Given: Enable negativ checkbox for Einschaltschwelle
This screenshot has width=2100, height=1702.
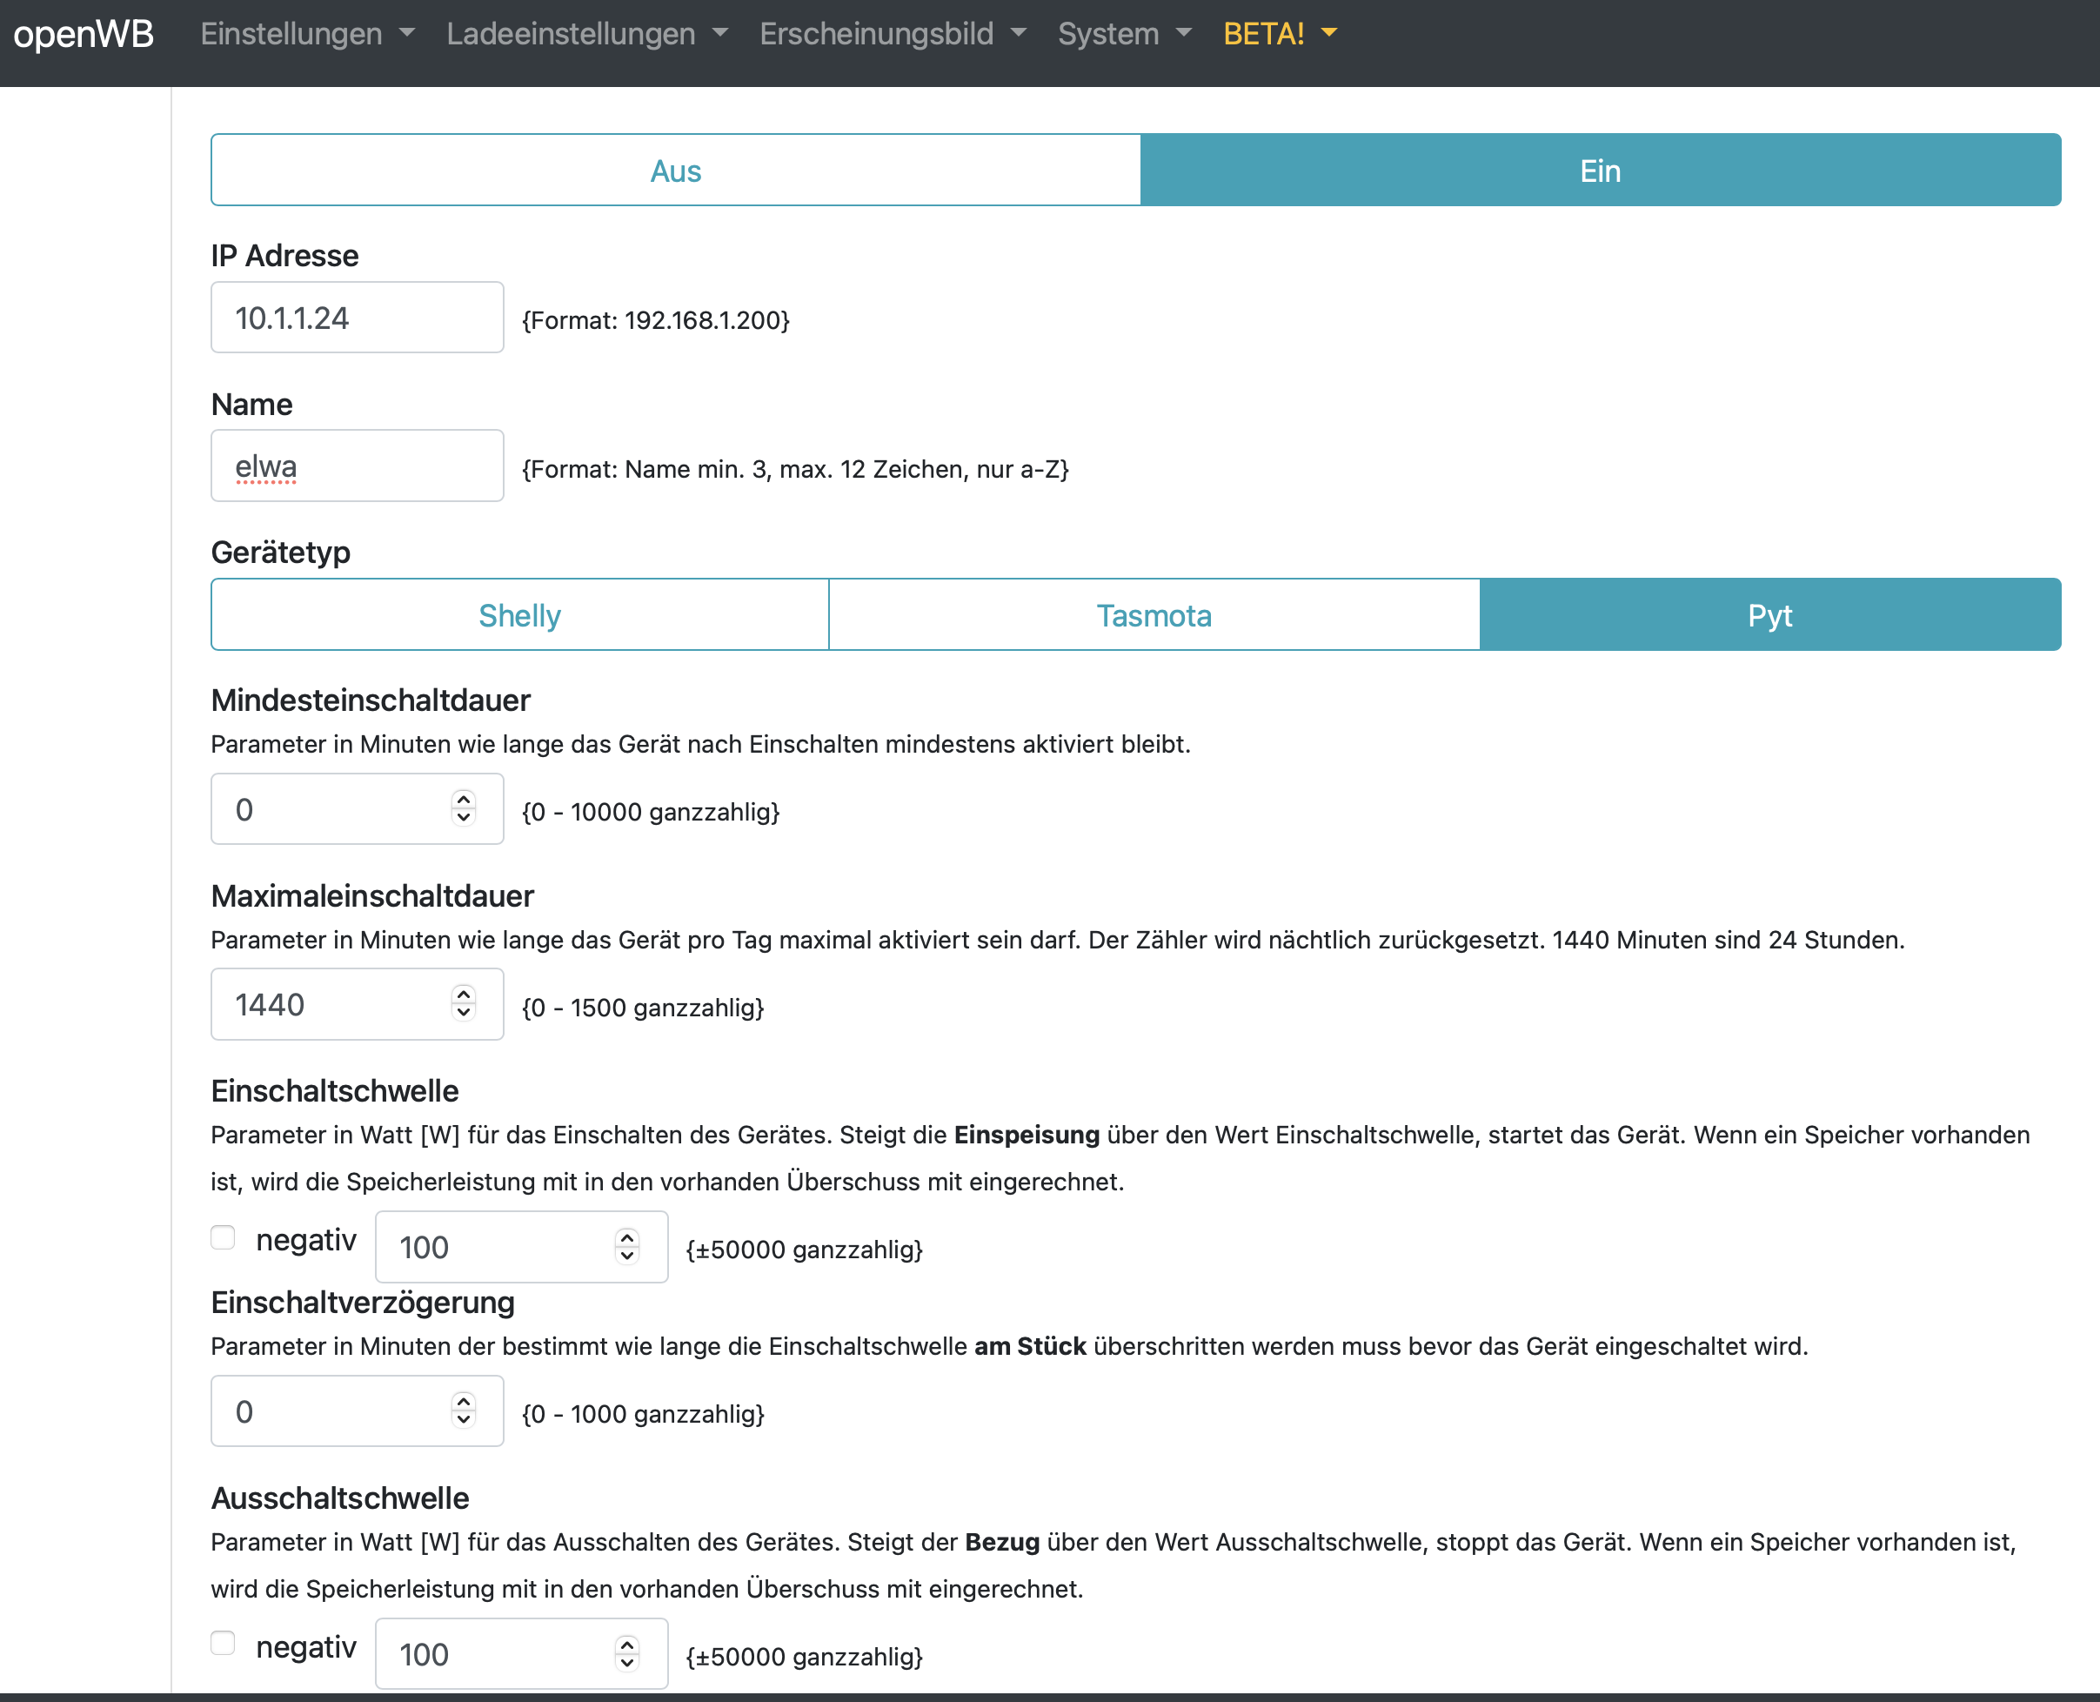Looking at the screenshot, I should pyautogui.click(x=224, y=1237).
